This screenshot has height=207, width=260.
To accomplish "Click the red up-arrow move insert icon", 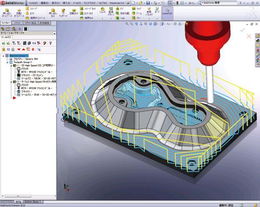I will 23,49.
